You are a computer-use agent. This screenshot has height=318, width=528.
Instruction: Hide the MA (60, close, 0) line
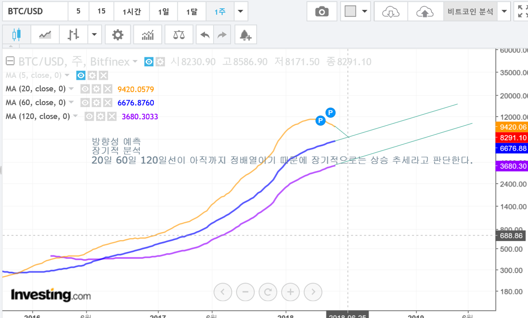(85, 103)
